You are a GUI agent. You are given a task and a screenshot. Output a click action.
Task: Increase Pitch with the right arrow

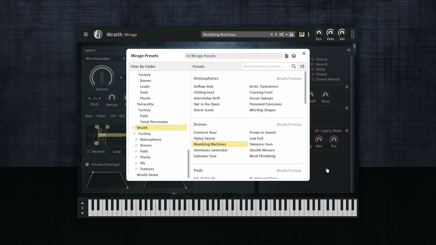click(x=100, y=98)
